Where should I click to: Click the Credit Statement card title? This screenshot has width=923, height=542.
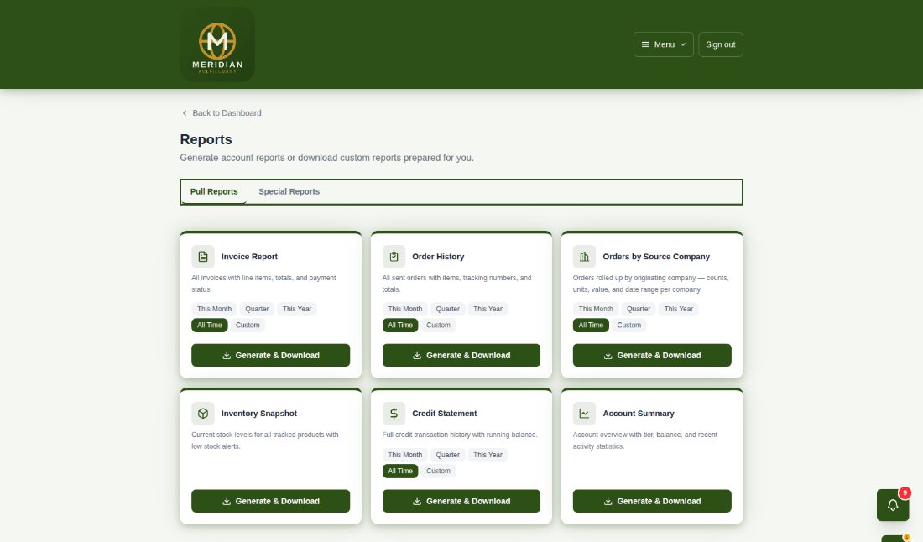pos(445,414)
